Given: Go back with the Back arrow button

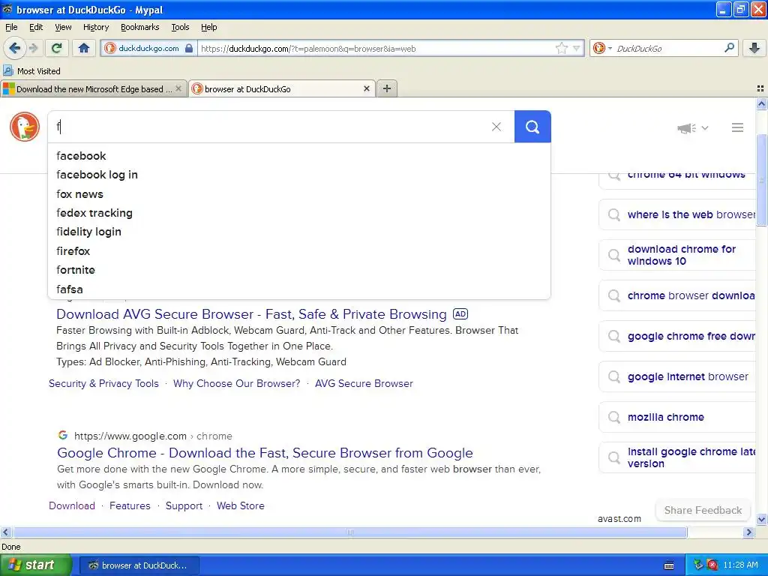Looking at the screenshot, I should 15,48.
